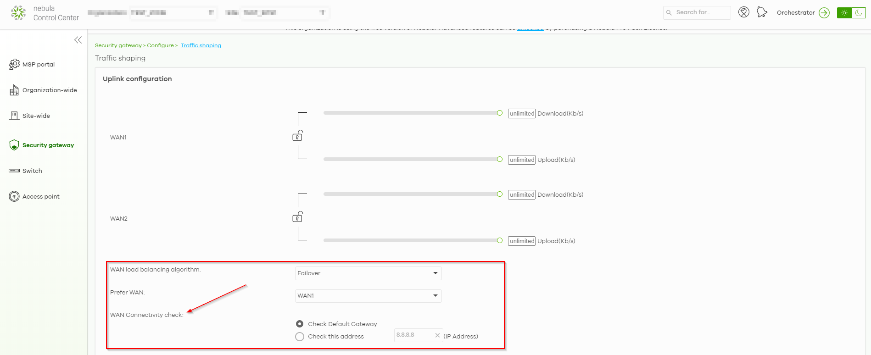The width and height of the screenshot is (871, 355).
Task: Open the organization selector dropdown
Action: click(x=172, y=13)
